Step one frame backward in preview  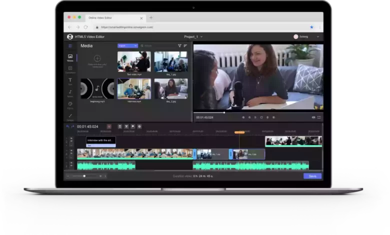pyautogui.click(x=249, y=117)
